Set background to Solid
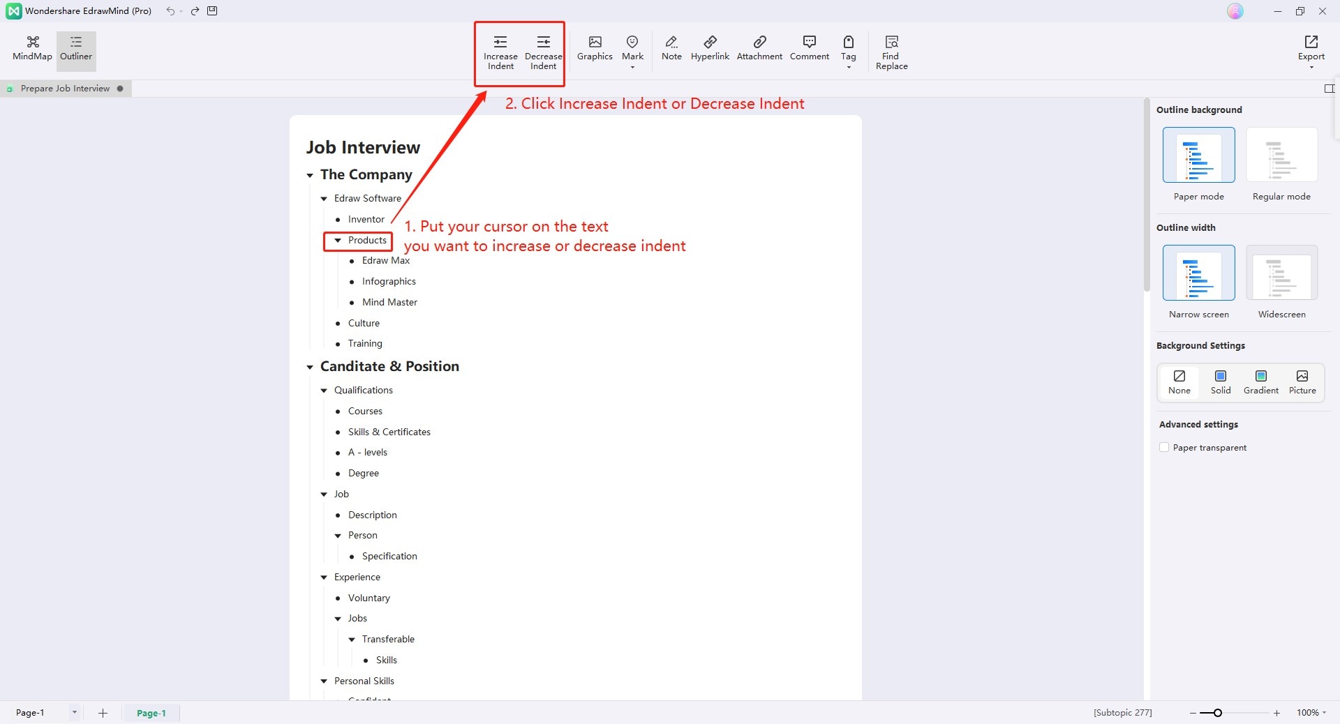This screenshot has height=724, width=1340. click(x=1221, y=382)
